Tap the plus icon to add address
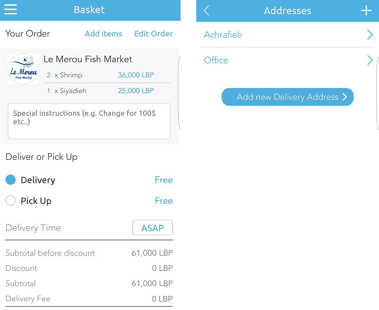 [x=366, y=11]
